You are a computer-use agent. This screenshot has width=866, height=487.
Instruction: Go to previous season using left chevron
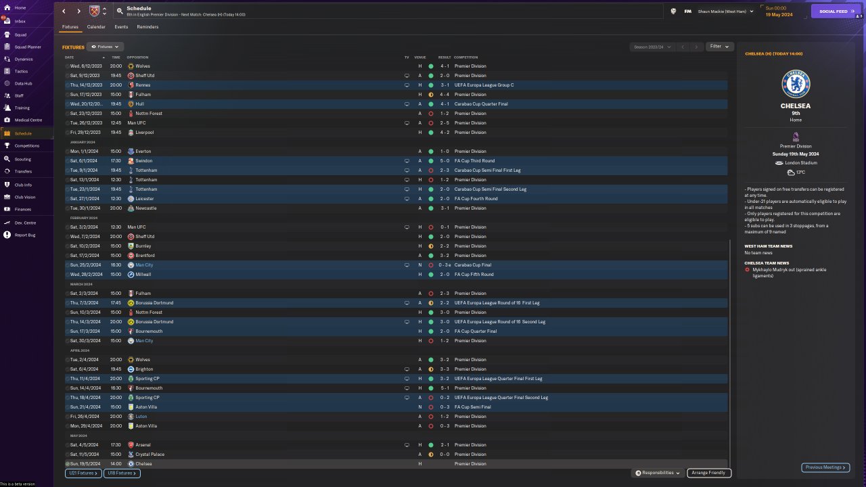click(683, 47)
